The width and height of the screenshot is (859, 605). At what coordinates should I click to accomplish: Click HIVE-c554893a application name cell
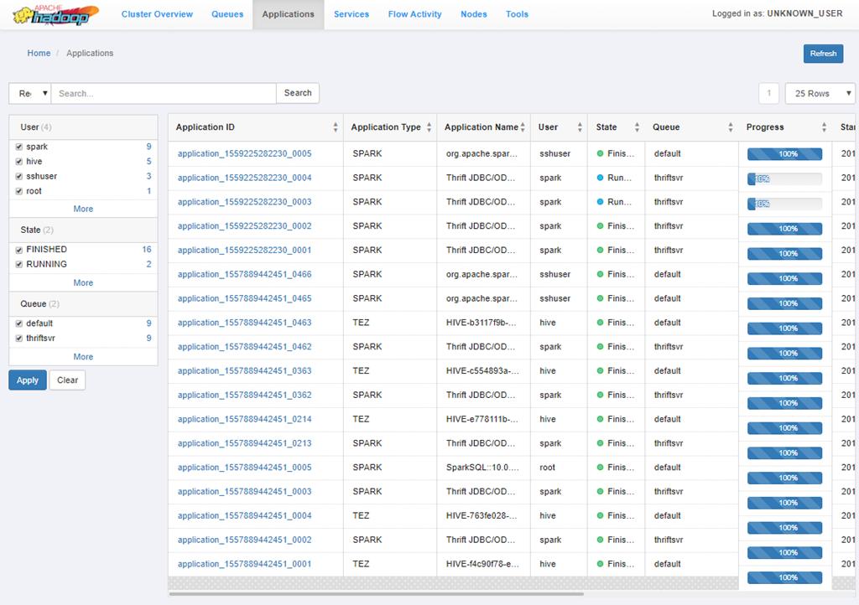(482, 371)
